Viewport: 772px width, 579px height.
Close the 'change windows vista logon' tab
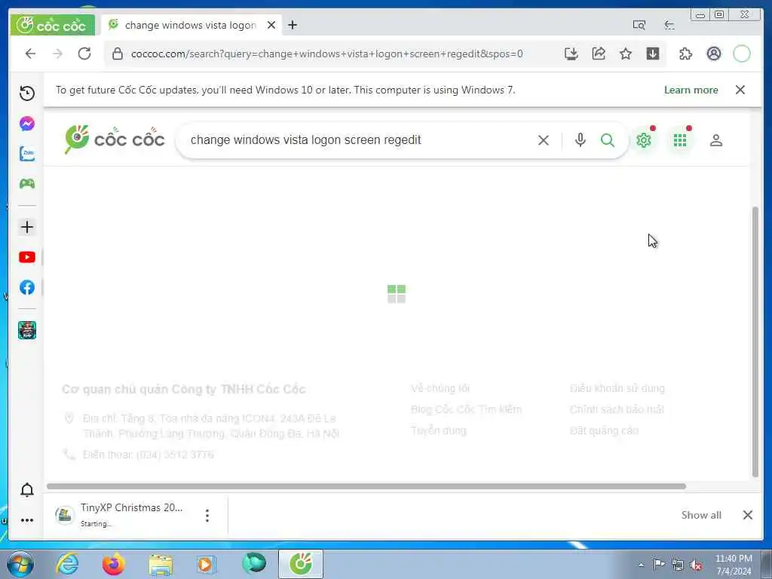tap(271, 25)
